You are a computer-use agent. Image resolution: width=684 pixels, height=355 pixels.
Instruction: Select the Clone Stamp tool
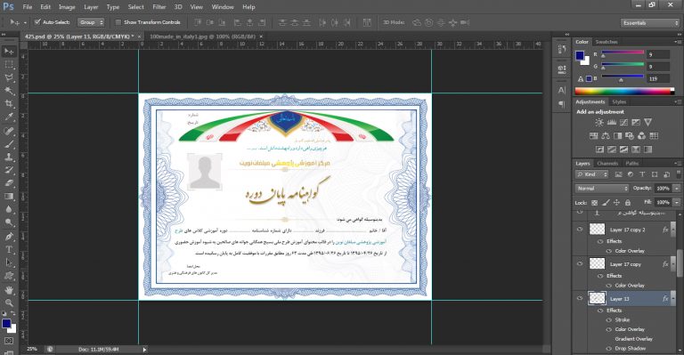coord(9,157)
